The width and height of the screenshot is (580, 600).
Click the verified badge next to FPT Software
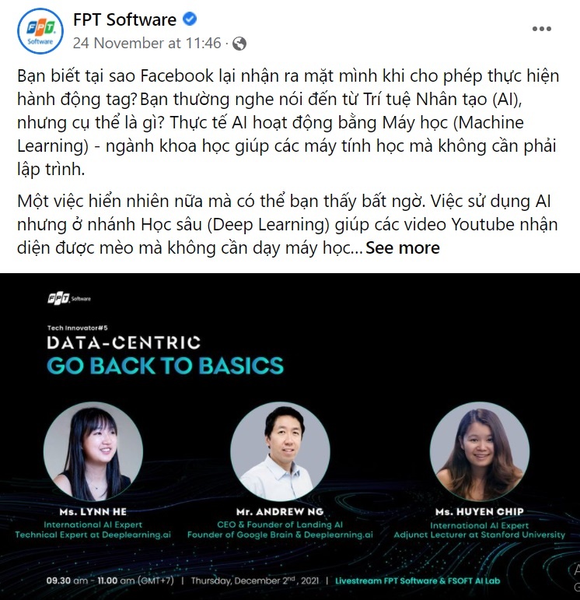coord(190,19)
